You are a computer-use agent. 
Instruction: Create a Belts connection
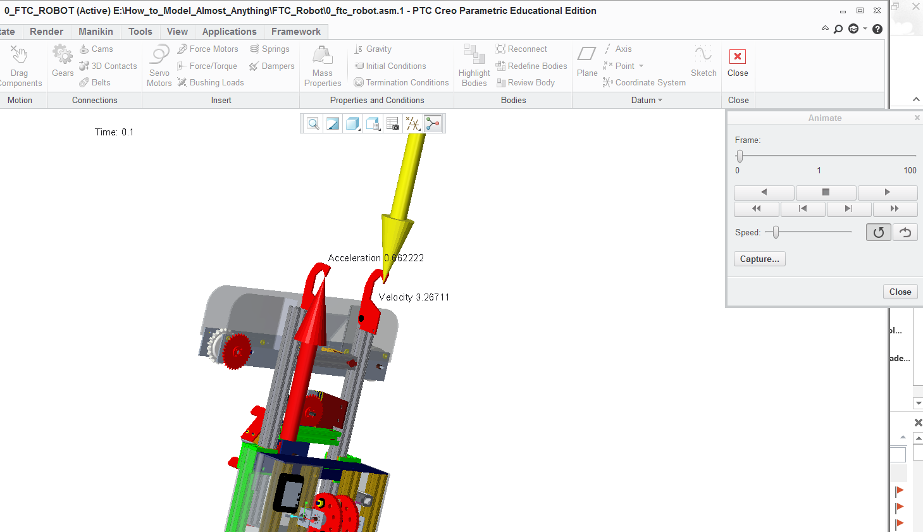pyautogui.click(x=95, y=82)
